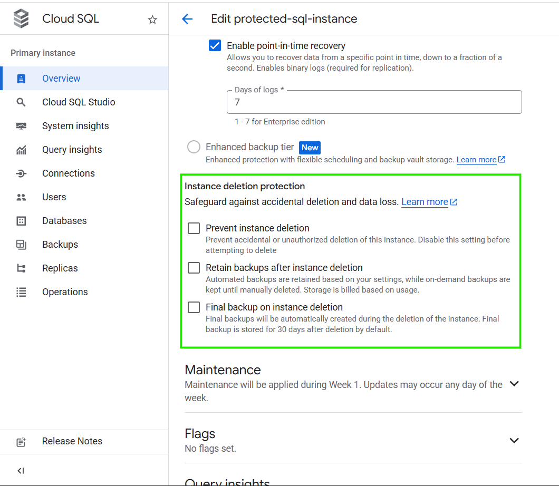Tick Final backup on instance deletion

pyautogui.click(x=194, y=307)
